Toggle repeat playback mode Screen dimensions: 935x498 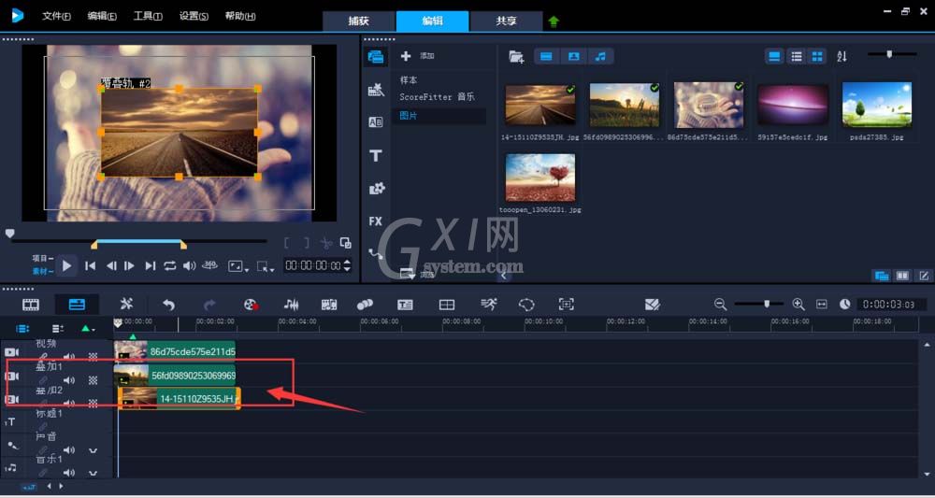coord(170,266)
